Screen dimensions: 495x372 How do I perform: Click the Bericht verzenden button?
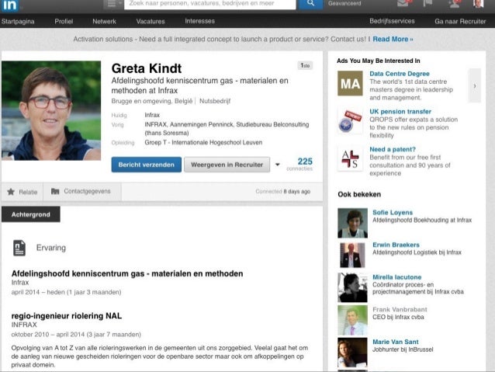[x=147, y=165]
